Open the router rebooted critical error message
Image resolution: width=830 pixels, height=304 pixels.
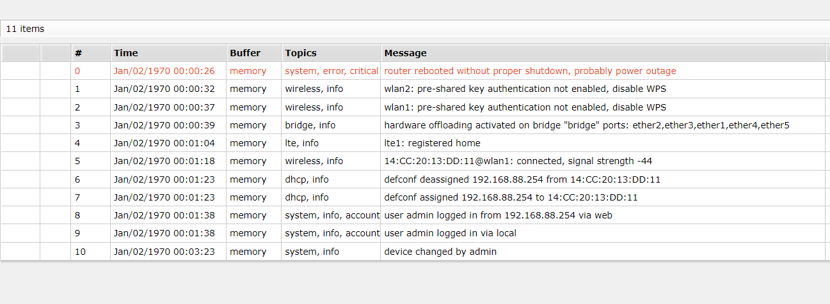tap(530, 71)
